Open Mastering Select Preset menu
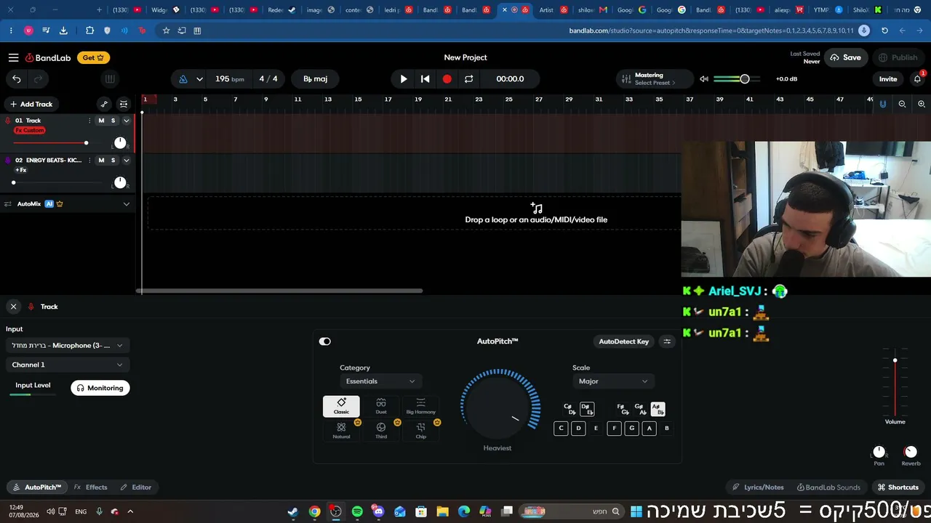The image size is (931, 523). point(655,79)
